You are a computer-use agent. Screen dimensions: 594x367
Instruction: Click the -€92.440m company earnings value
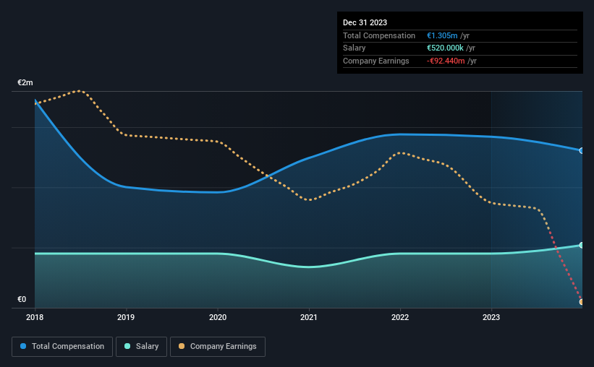pyautogui.click(x=446, y=61)
